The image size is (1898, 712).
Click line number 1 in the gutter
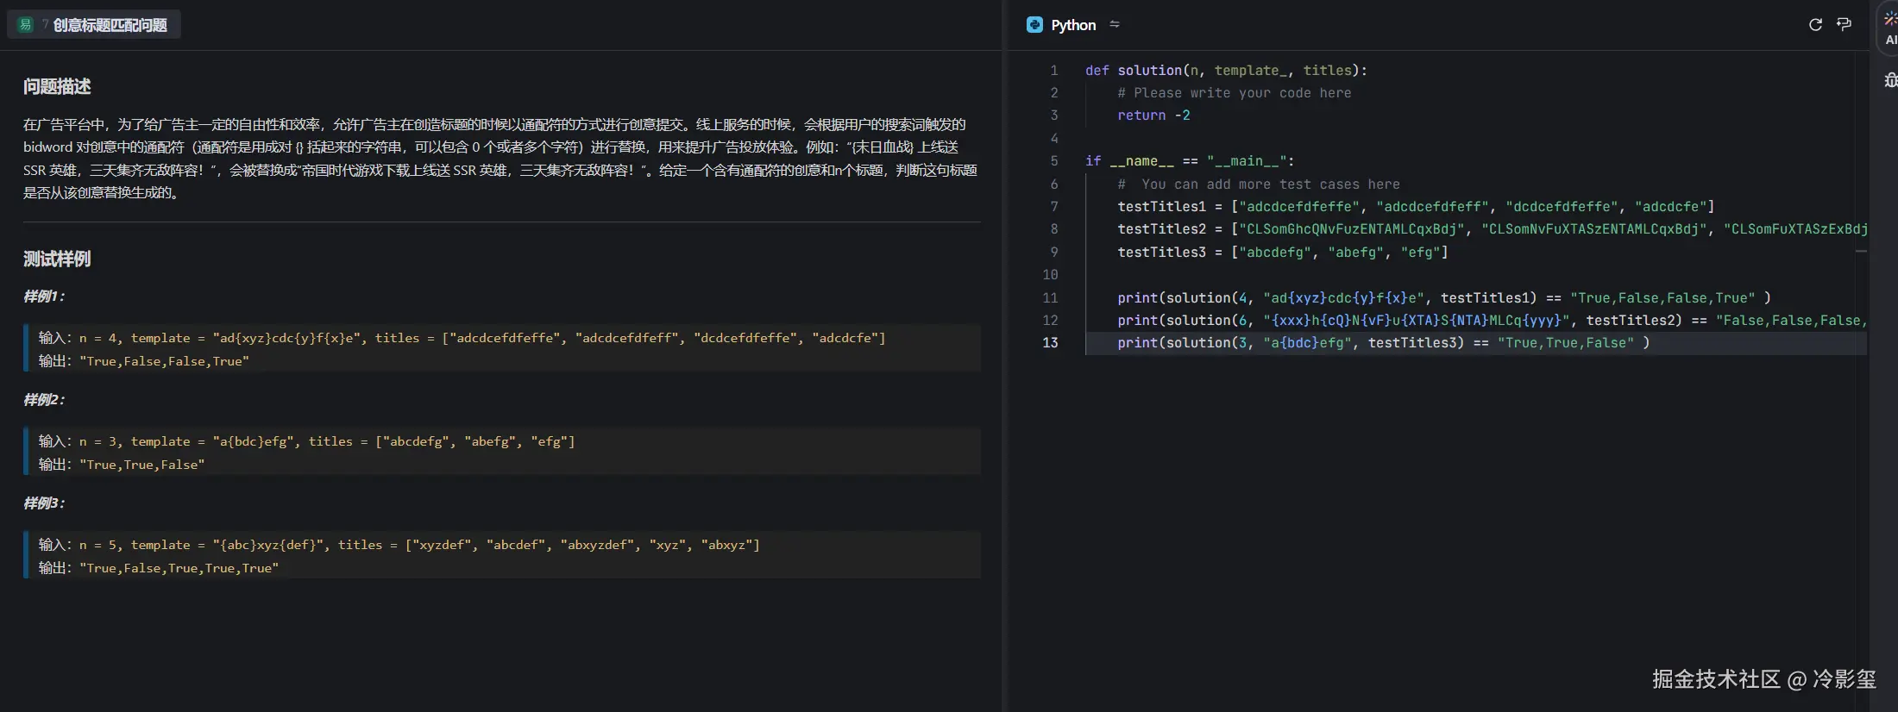click(1053, 71)
